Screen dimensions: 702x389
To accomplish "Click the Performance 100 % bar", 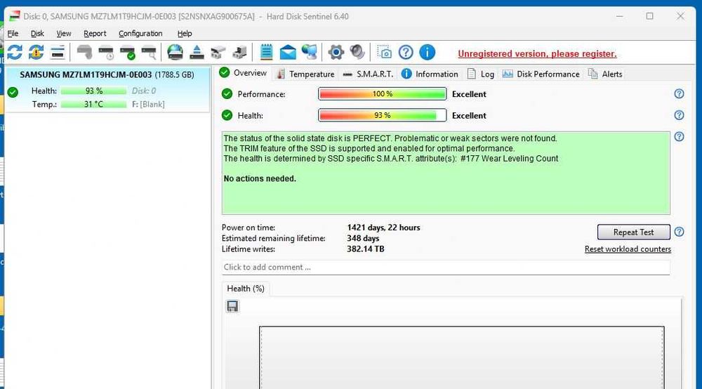I will pyautogui.click(x=383, y=94).
